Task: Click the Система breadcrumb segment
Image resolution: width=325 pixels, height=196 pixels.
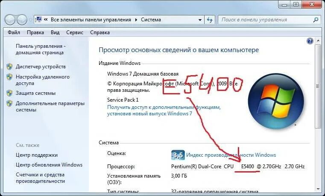Action: (x=151, y=20)
